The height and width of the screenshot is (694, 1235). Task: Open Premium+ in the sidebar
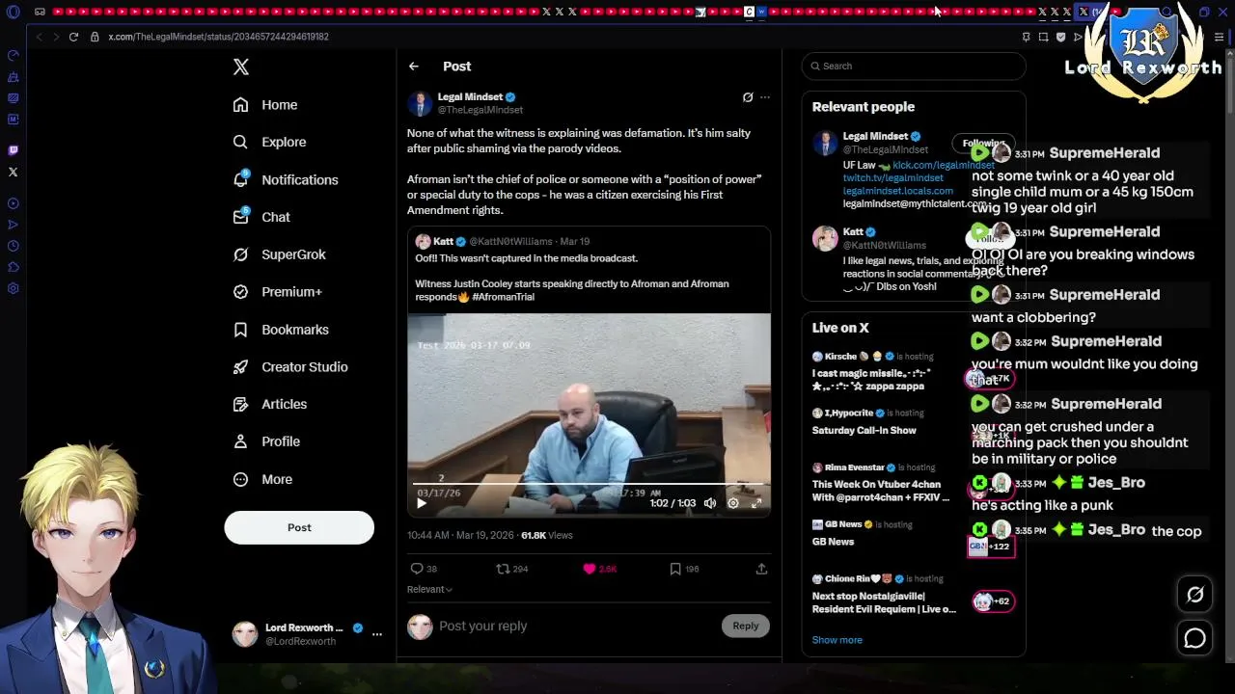click(278, 292)
